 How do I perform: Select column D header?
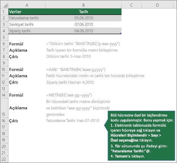(157, 5)
